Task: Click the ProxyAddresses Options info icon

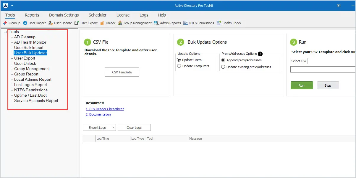Action: click(x=260, y=54)
